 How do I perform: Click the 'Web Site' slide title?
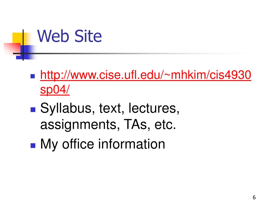pos(69,36)
